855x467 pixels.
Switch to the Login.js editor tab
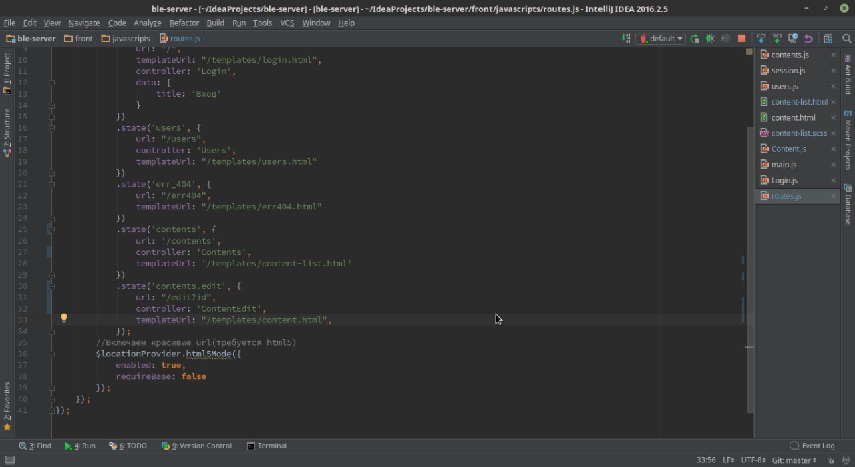click(x=784, y=180)
